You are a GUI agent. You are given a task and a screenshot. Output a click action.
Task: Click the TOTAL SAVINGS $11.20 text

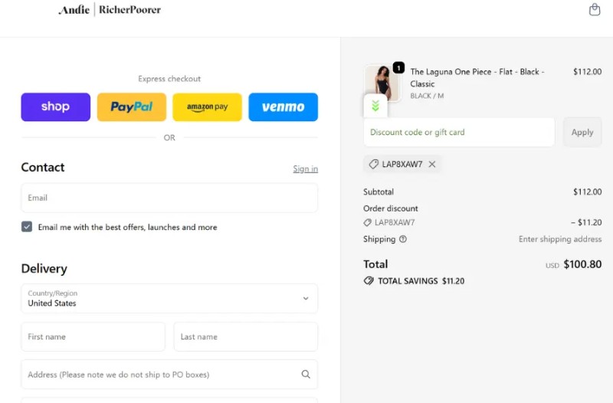coord(421,281)
